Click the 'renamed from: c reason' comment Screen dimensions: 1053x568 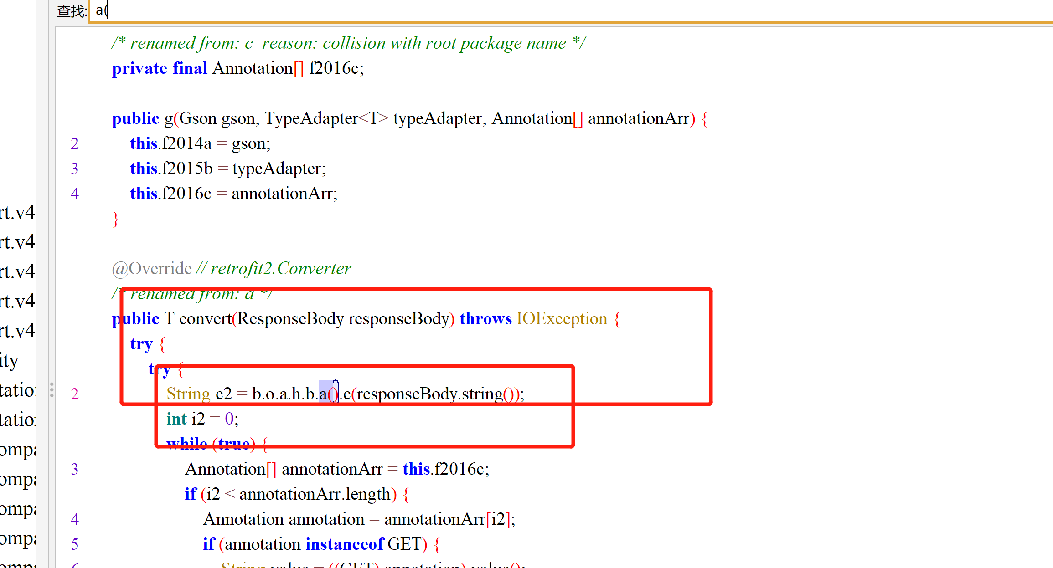tap(349, 43)
